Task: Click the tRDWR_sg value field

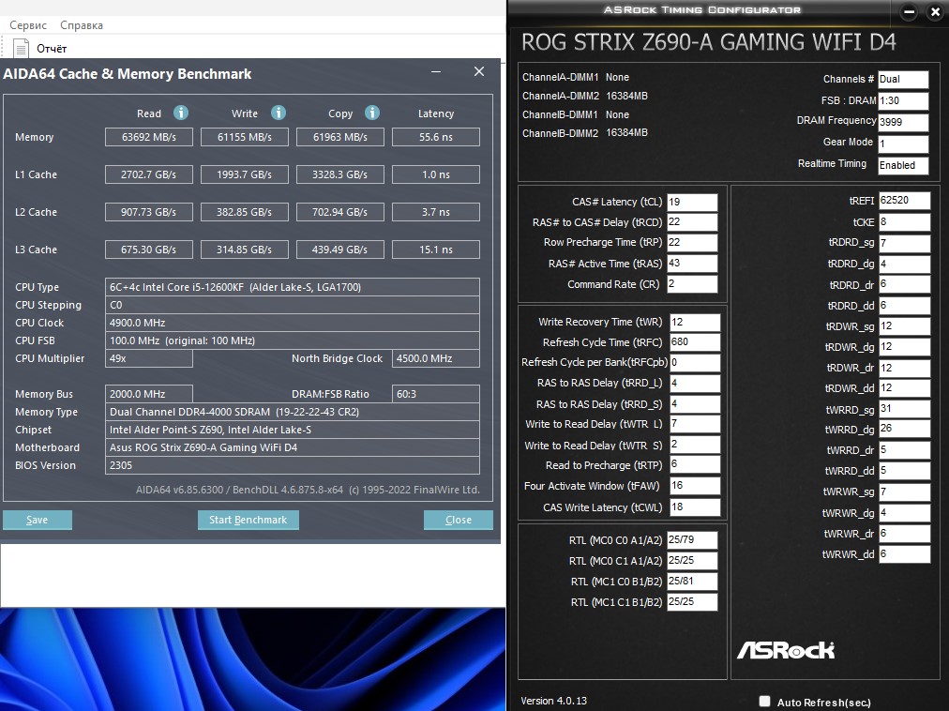Action: tap(904, 326)
